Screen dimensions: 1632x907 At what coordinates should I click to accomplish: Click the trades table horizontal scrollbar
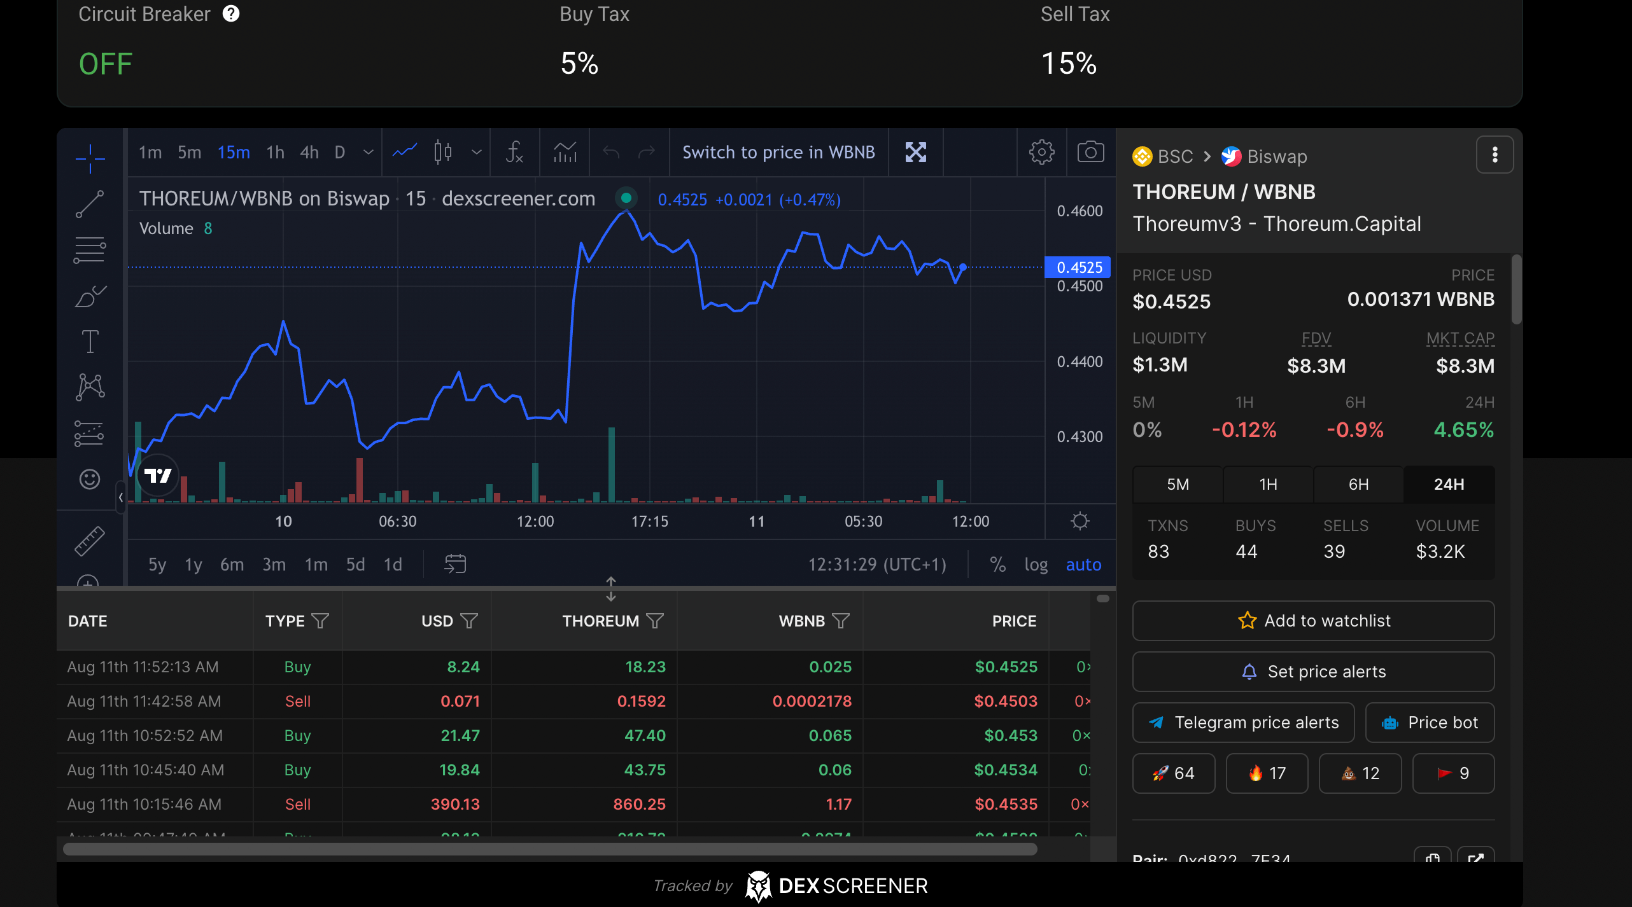tap(550, 849)
